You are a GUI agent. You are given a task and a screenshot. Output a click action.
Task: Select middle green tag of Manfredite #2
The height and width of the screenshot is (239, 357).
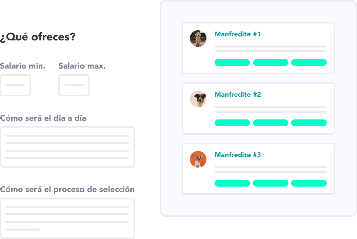[x=270, y=123]
